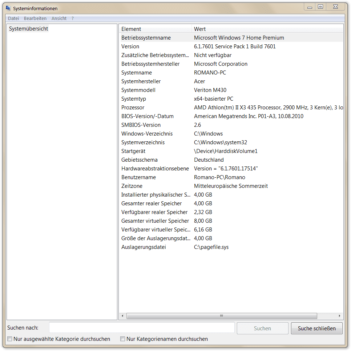This screenshot has height=351, width=351.
Task: Select the Betriebssystemname row
Action: coord(231,38)
